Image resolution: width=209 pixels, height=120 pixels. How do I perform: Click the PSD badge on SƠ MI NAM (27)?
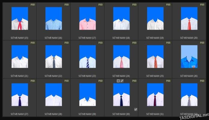pos(33,81)
